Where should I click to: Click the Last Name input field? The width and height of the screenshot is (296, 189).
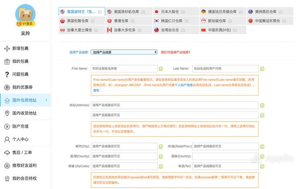tap(225, 69)
